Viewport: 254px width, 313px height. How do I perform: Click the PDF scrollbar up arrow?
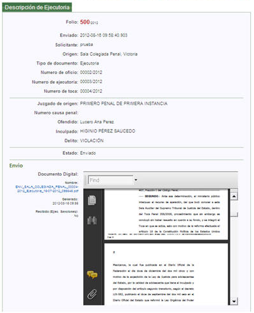tap(234, 196)
